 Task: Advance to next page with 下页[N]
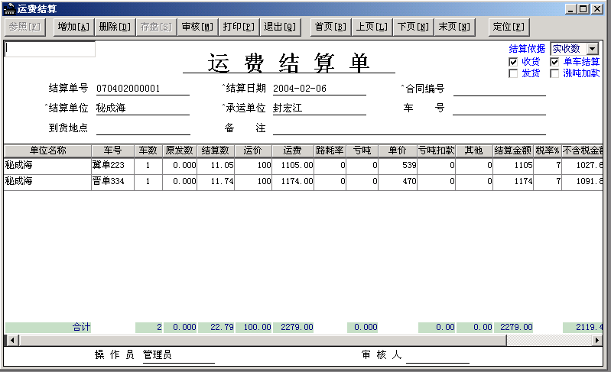click(413, 27)
